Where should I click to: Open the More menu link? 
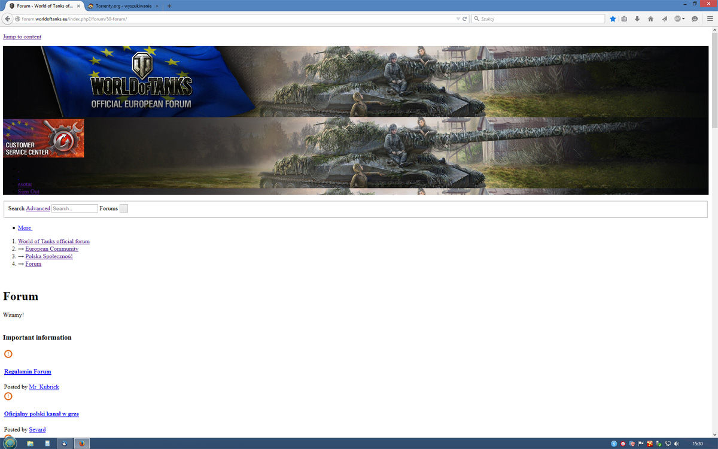(25, 227)
